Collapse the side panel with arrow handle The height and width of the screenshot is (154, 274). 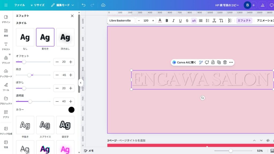pyautogui.click(x=81, y=83)
